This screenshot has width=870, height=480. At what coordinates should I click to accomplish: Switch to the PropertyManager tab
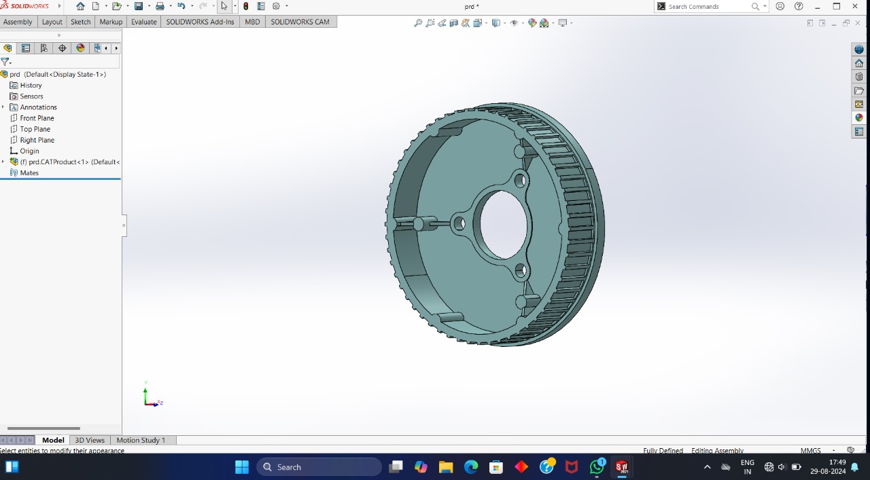(x=26, y=48)
